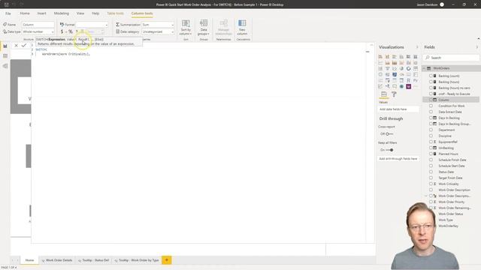Collapse the Visualizations pane chevron

tap(417, 47)
